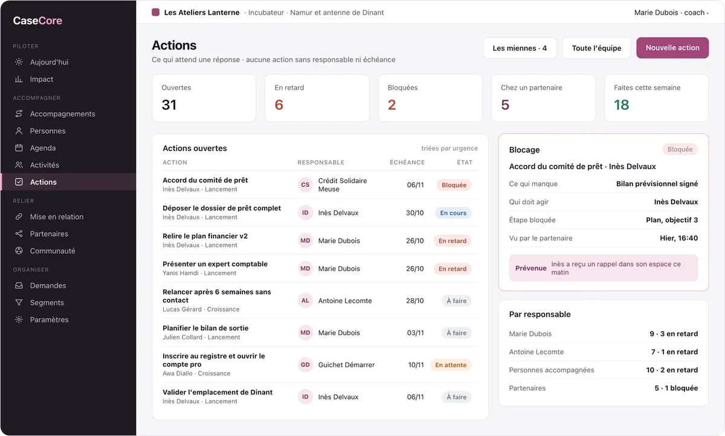The height and width of the screenshot is (436, 725).
Task: Click the CaseCore logo
Action: [37, 21]
